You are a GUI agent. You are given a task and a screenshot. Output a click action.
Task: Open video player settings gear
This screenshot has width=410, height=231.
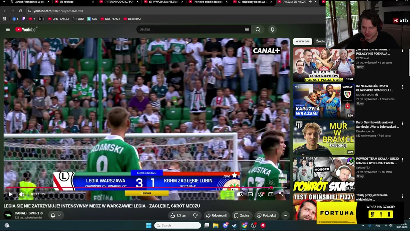pyautogui.click(x=261, y=194)
